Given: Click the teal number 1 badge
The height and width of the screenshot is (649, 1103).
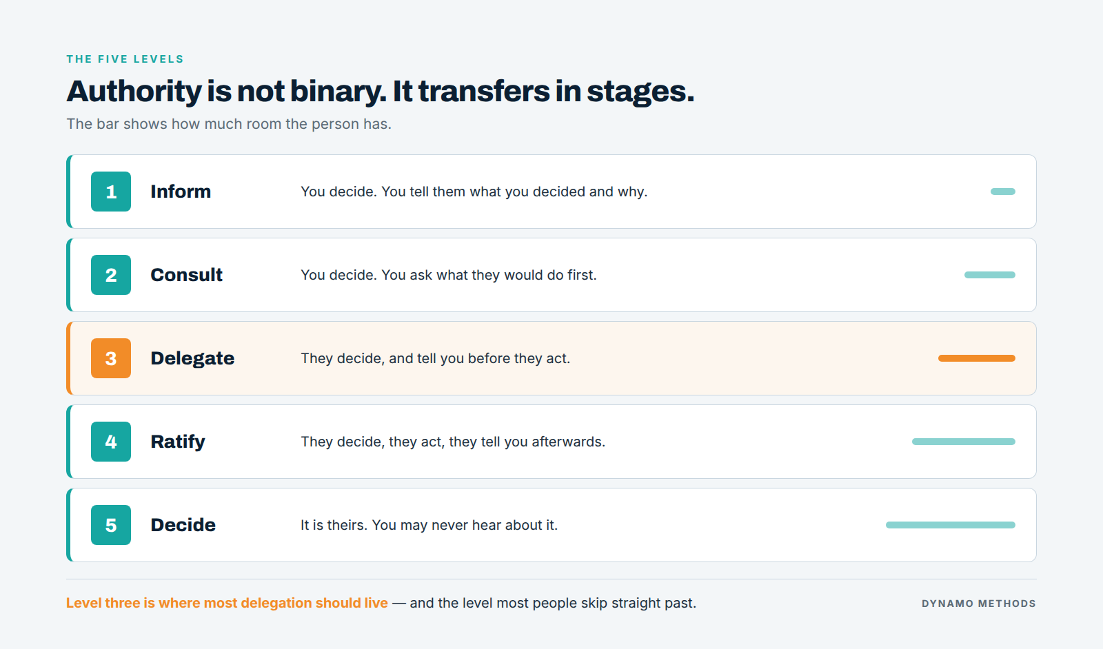Looking at the screenshot, I should click(111, 192).
